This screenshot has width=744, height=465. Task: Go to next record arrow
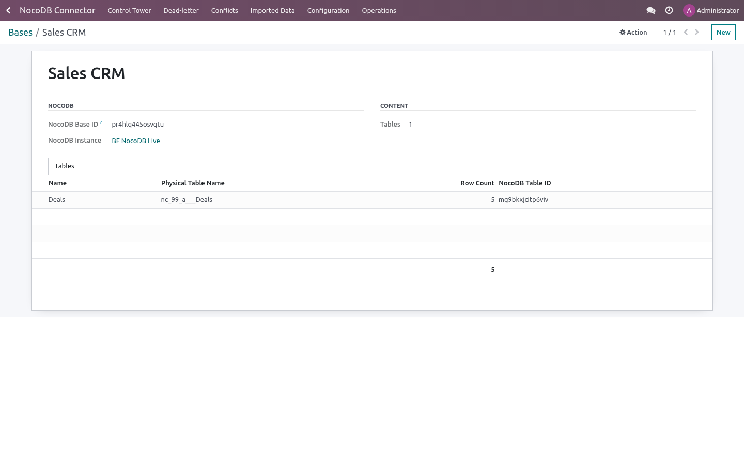697,32
